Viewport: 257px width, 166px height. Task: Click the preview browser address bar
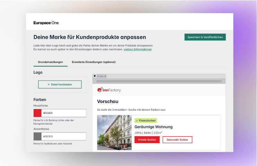point(159,81)
